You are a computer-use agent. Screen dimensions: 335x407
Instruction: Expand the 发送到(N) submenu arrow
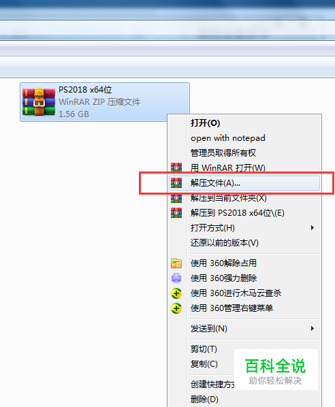[313, 329]
